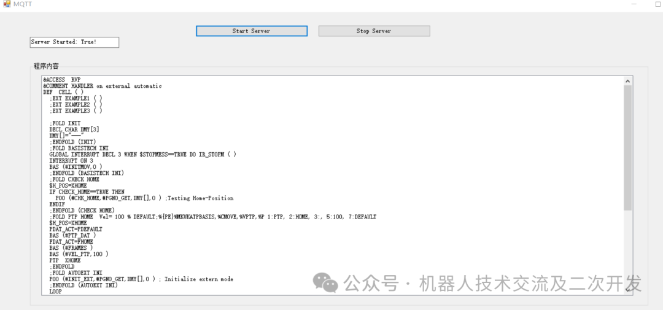Click the 'LOOP' line

pos(55,292)
